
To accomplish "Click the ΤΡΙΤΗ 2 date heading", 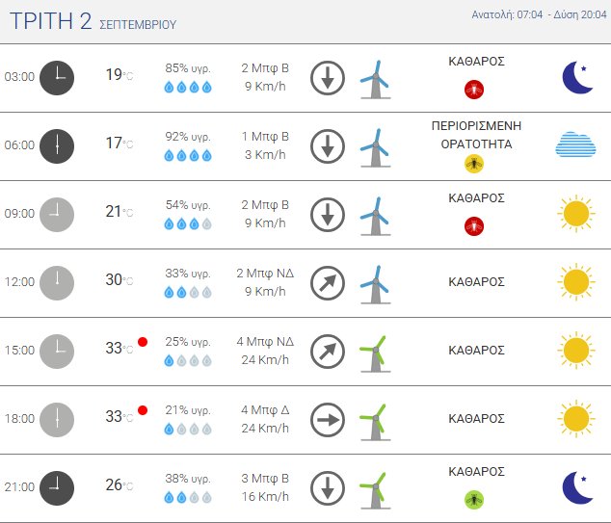I will pyautogui.click(x=93, y=22).
